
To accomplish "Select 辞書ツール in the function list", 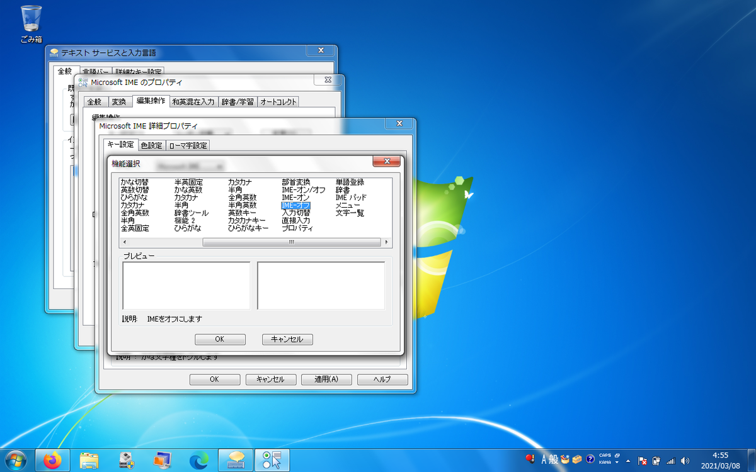I will (x=191, y=213).
